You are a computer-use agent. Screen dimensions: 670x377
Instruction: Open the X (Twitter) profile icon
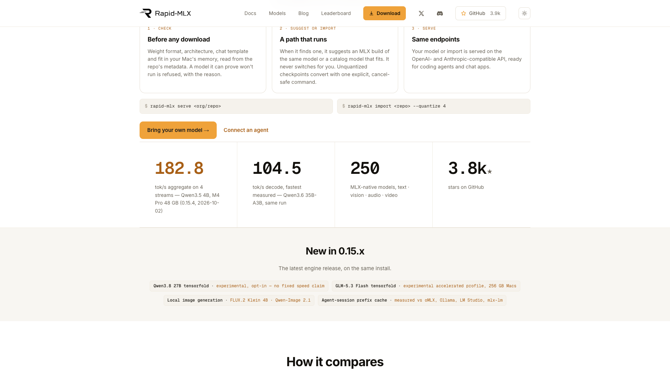[x=421, y=13]
